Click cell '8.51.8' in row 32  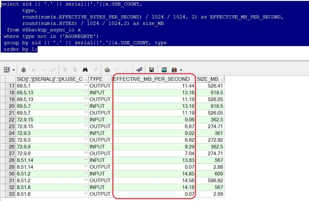(x=52, y=187)
